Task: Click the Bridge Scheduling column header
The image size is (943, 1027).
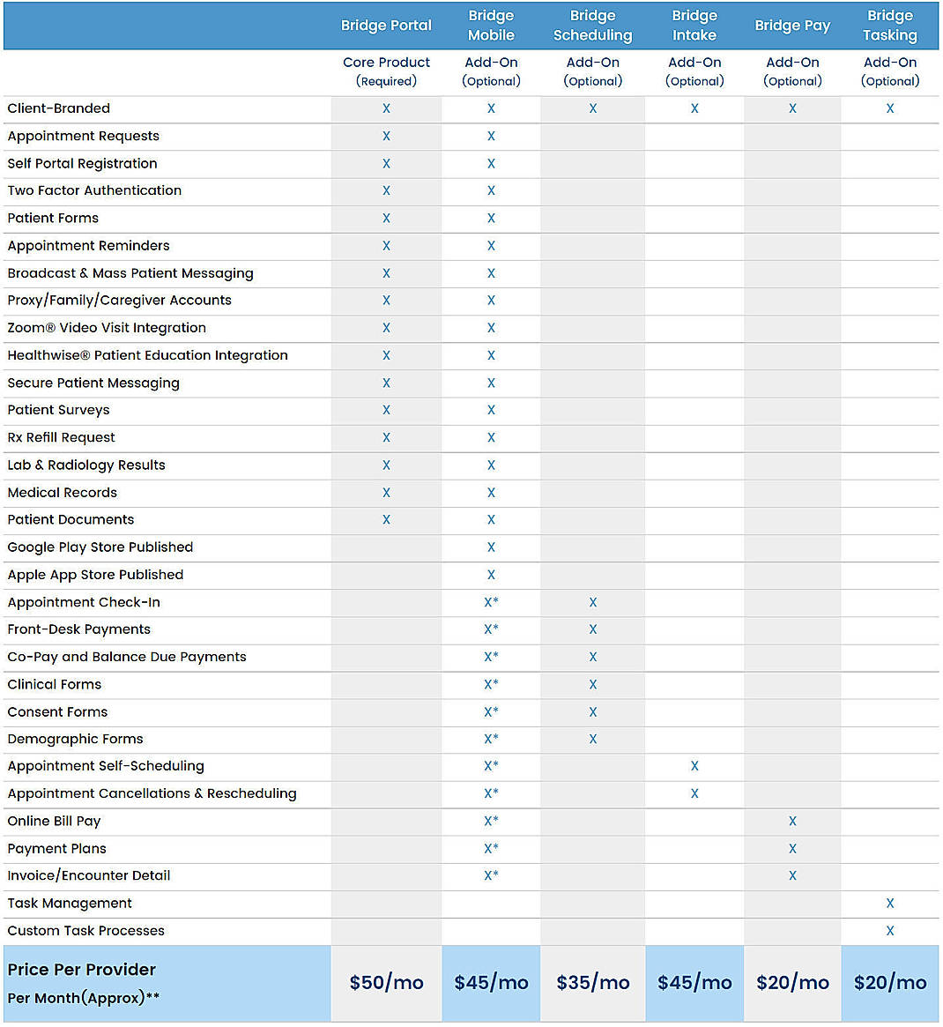Action: [592, 25]
